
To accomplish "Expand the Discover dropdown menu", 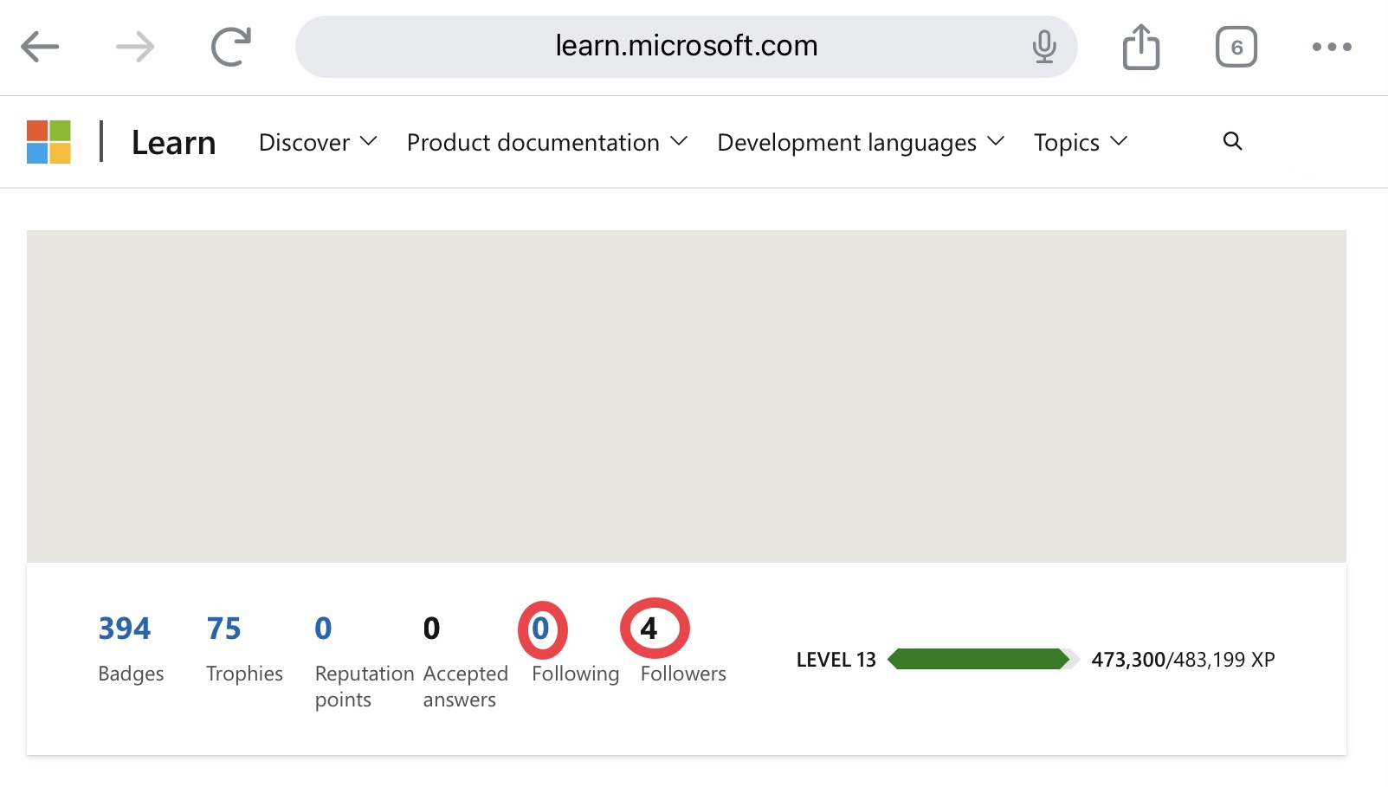I will pos(318,142).
